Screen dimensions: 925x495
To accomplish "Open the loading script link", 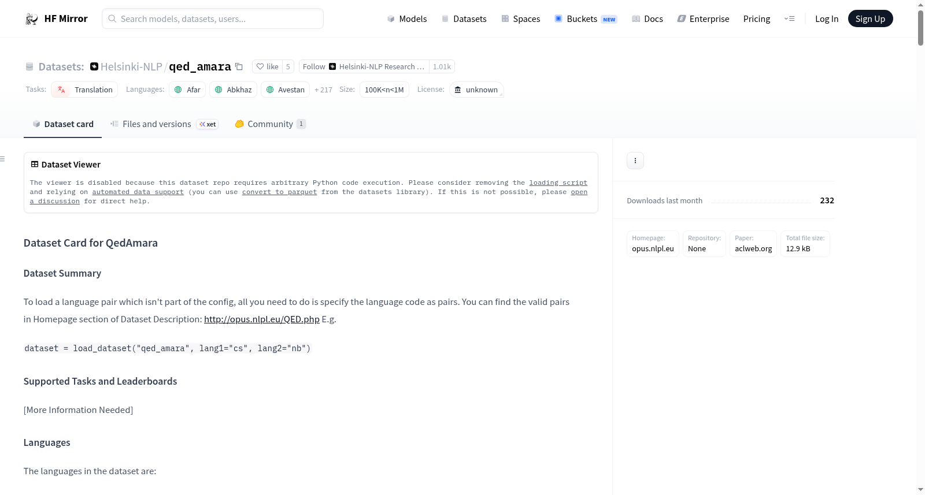I will 558,183.
